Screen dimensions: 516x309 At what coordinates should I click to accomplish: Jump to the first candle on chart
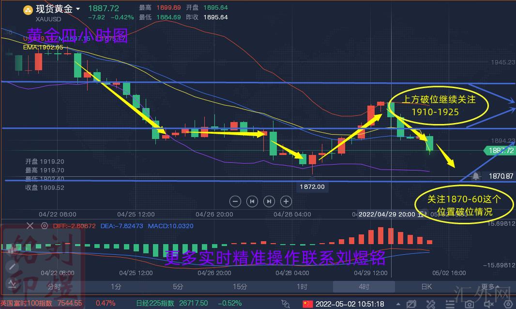(x=252, y=201)
